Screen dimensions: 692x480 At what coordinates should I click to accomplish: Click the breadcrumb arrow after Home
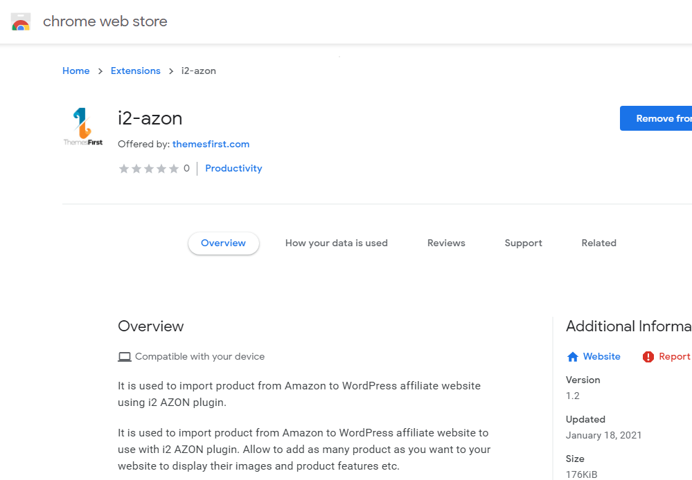tap(100, 71)
